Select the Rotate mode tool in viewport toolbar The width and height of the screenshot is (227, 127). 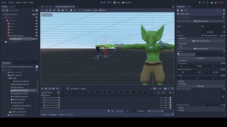50,10
